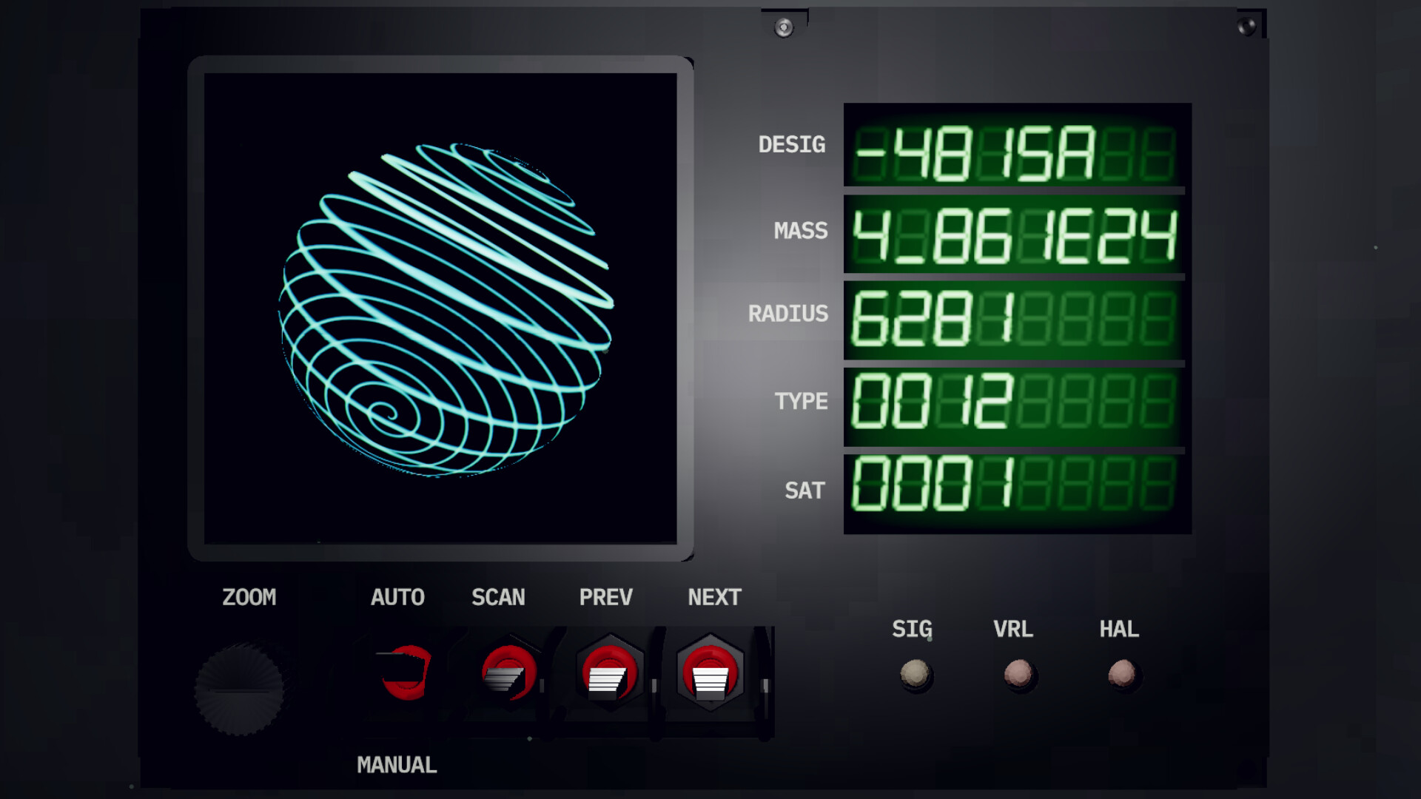
Task: Click the MASS green readout display
Action: click(1015, 237)
